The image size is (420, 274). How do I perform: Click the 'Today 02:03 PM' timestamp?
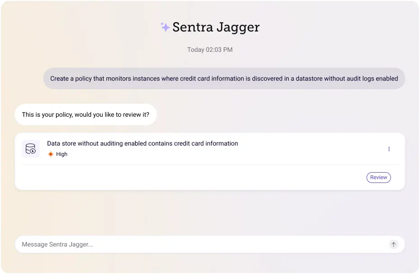[x=210, y=50]
